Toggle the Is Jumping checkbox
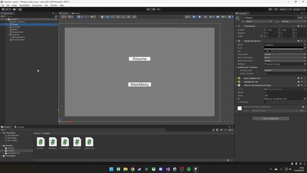The height and width of the screenshot is (173, 307). click(x=265, y=102)
